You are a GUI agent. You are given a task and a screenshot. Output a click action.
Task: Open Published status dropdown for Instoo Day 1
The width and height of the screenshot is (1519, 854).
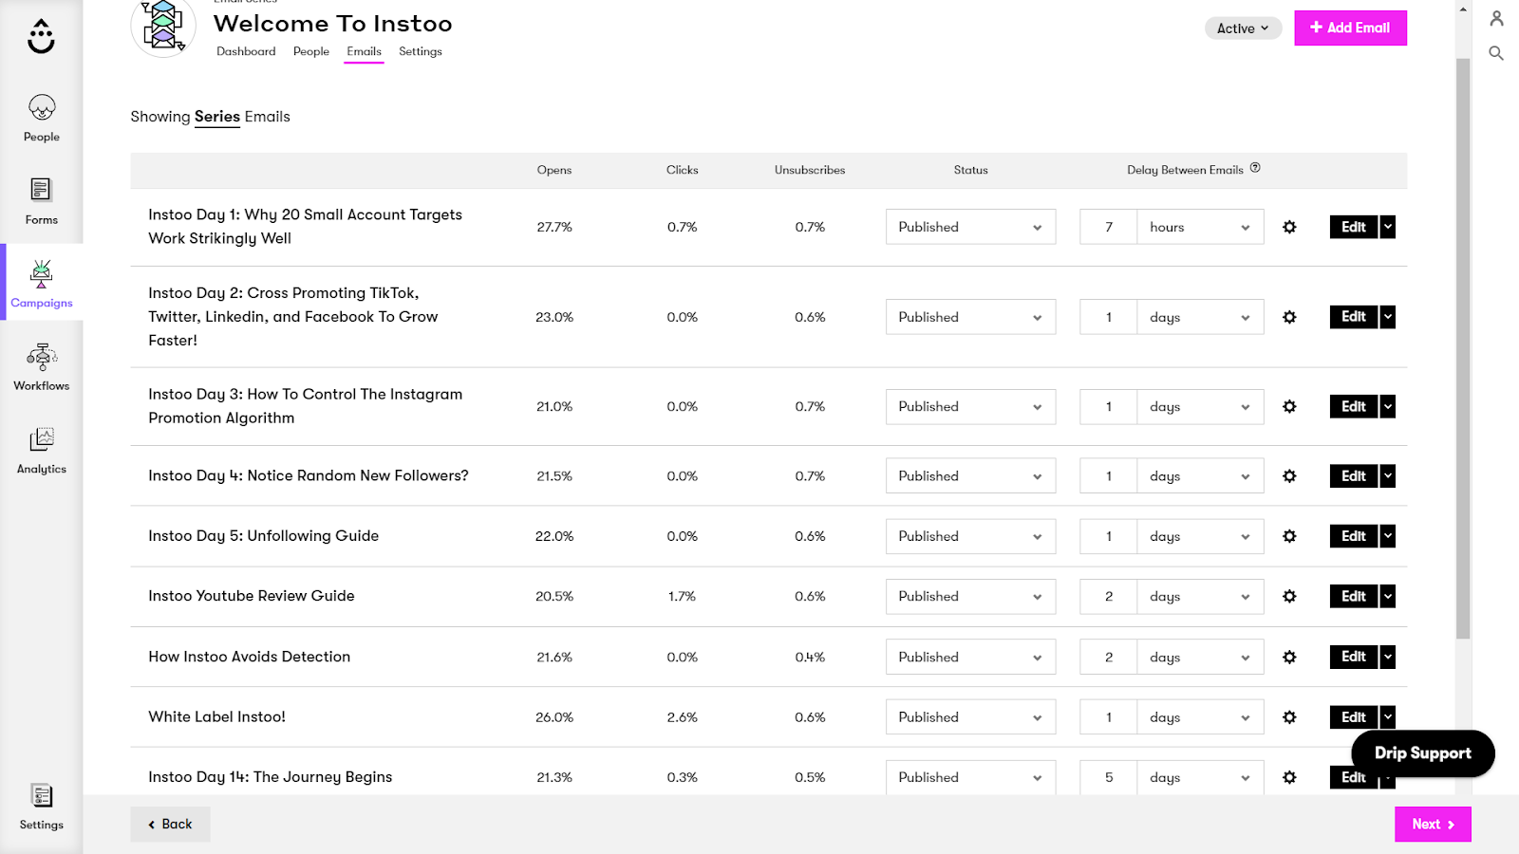[970, 227]
